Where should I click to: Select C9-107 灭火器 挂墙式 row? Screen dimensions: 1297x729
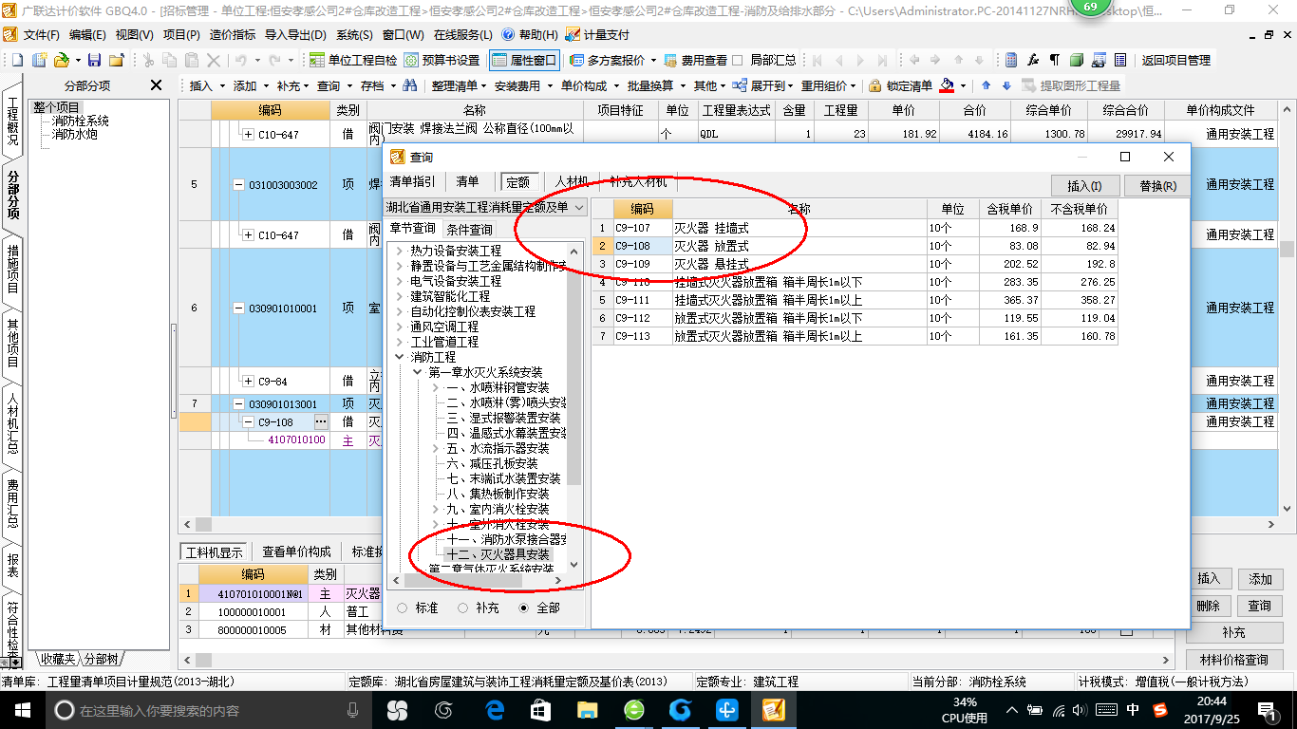tap(855, 228)
